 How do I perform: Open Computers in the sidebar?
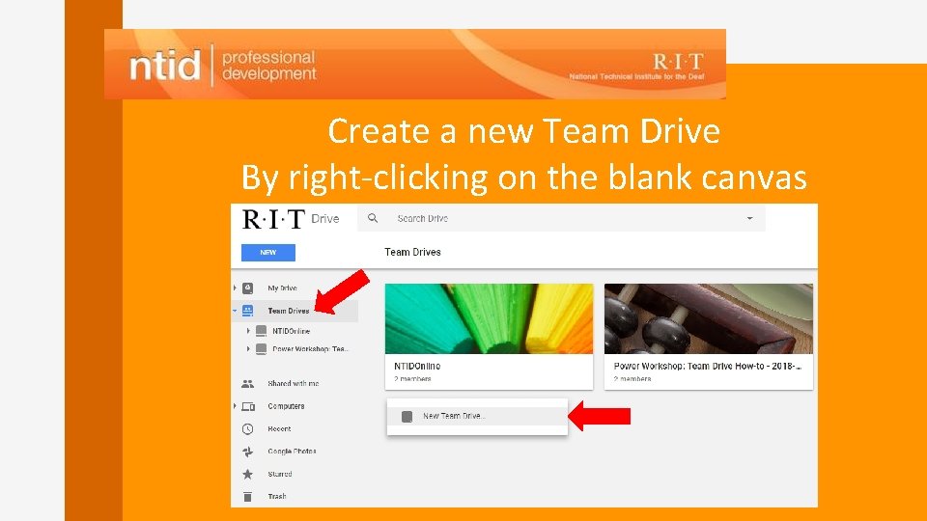[286, 406]
